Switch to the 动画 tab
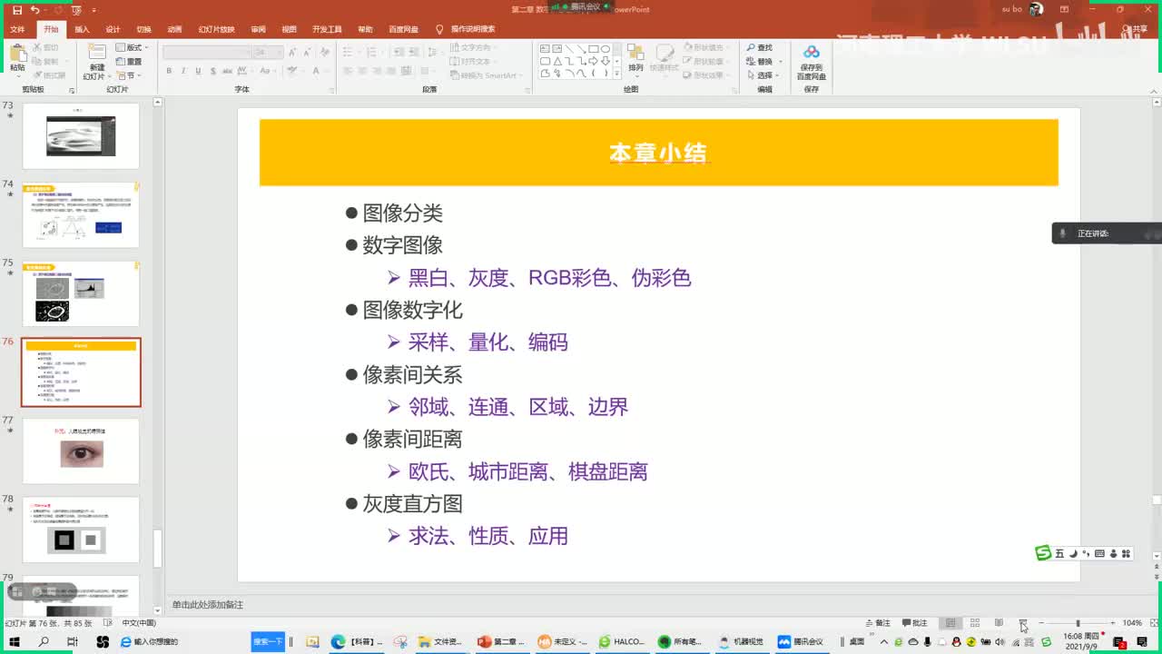The height and width of the screenshot is (654, 1162). point(174,29)
